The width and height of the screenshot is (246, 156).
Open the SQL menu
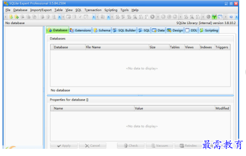78,10
